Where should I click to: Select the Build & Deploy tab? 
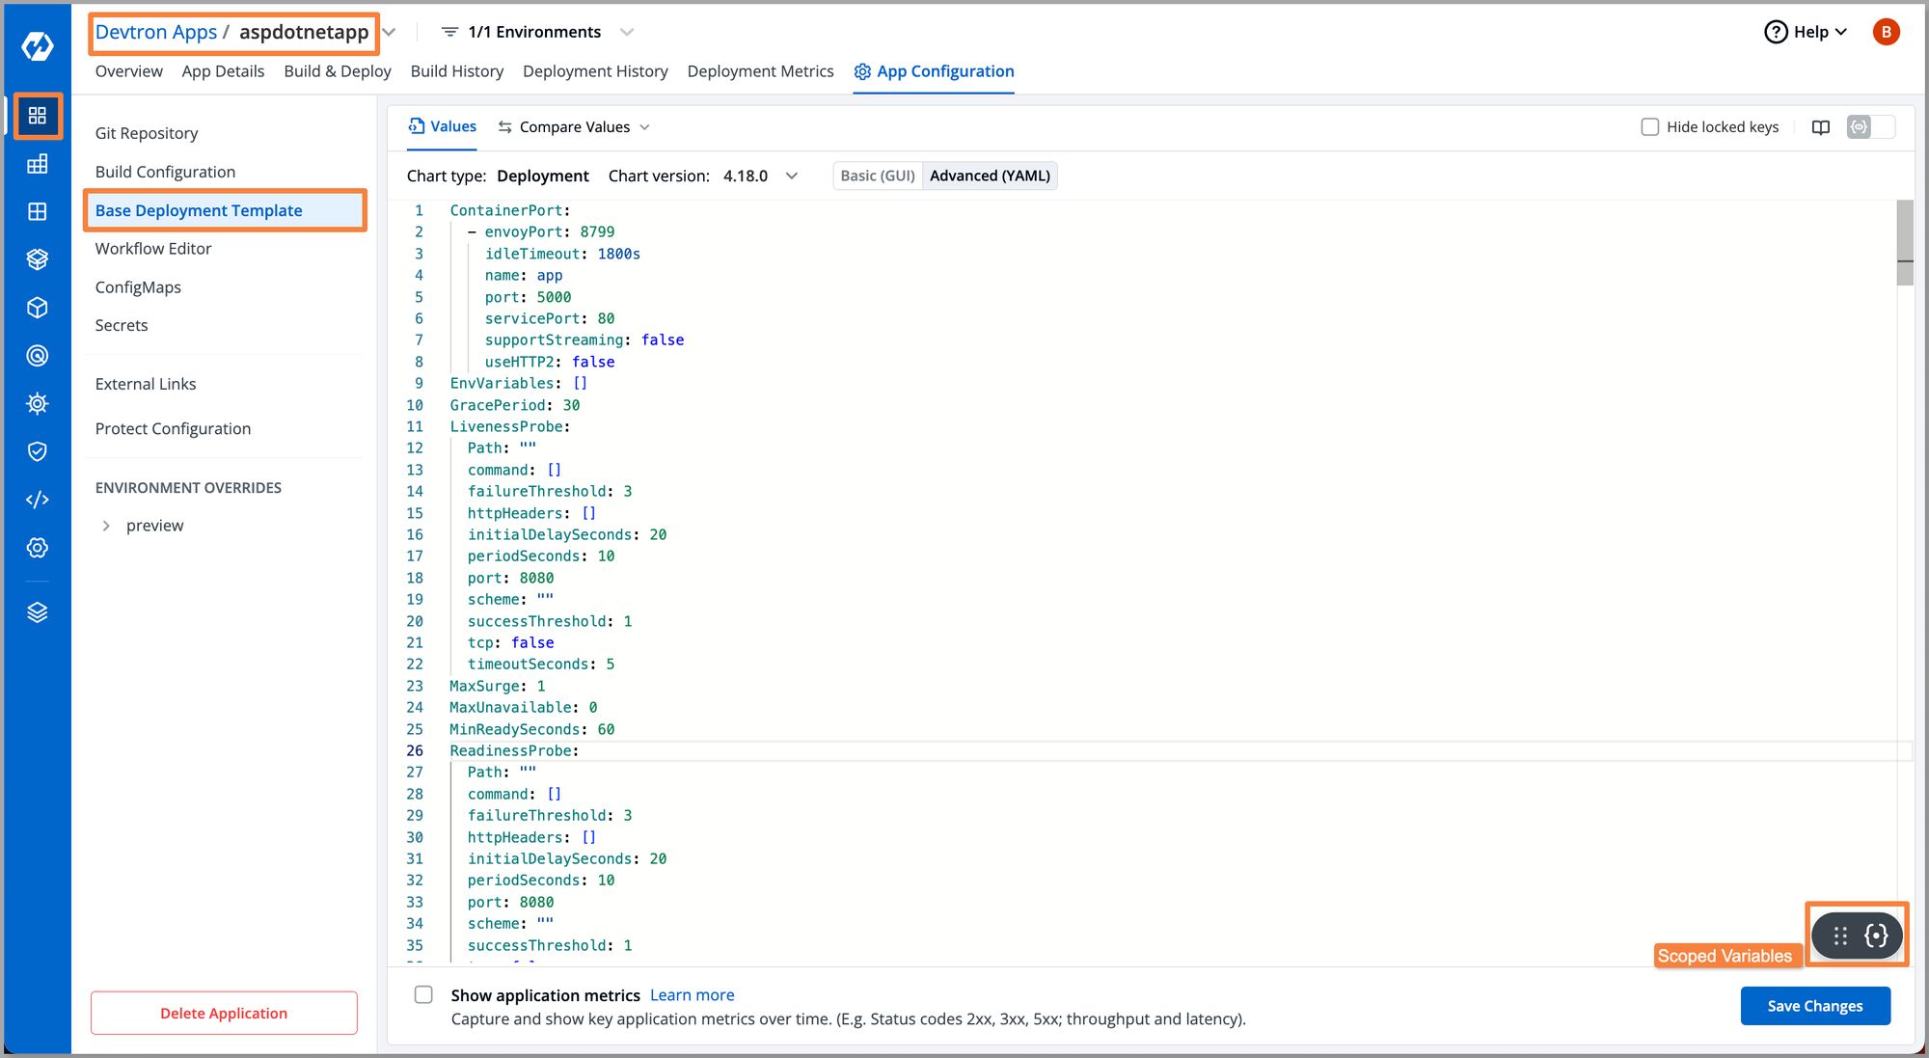(336, 71)
